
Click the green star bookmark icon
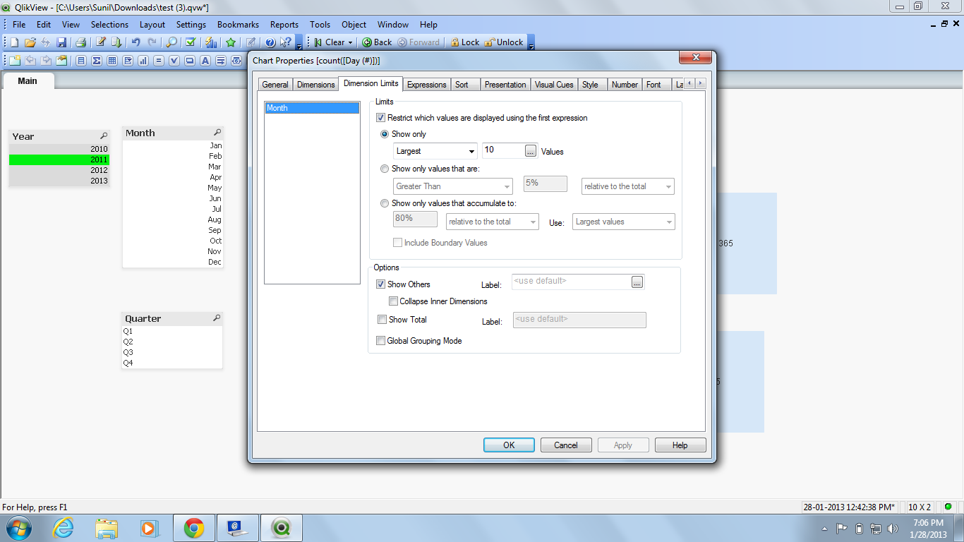pos(231,42)
